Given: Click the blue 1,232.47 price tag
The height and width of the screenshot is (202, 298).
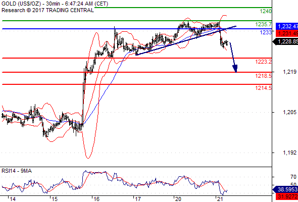Looking at the screenshot, I should (287, 26).
